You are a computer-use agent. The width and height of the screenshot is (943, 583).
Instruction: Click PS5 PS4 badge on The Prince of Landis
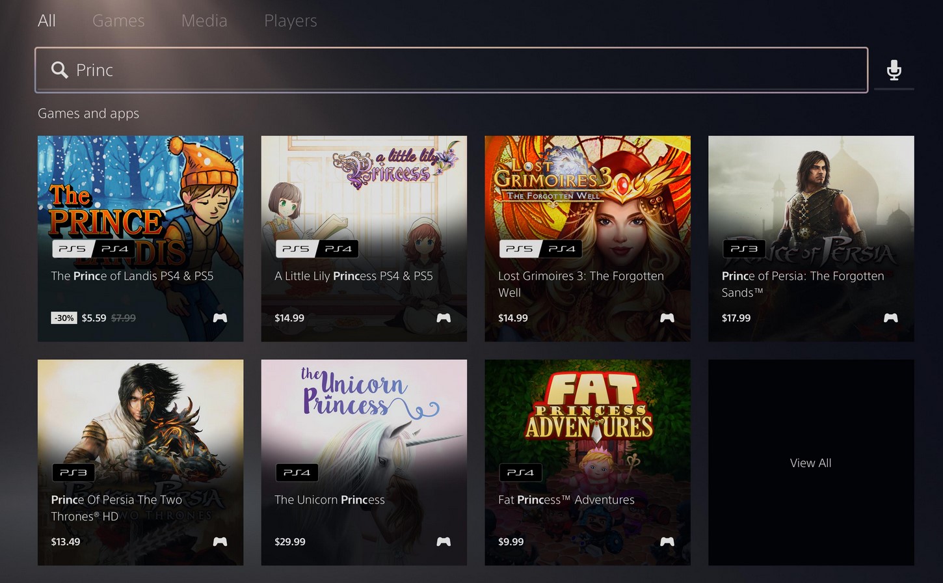pos(94,249)
